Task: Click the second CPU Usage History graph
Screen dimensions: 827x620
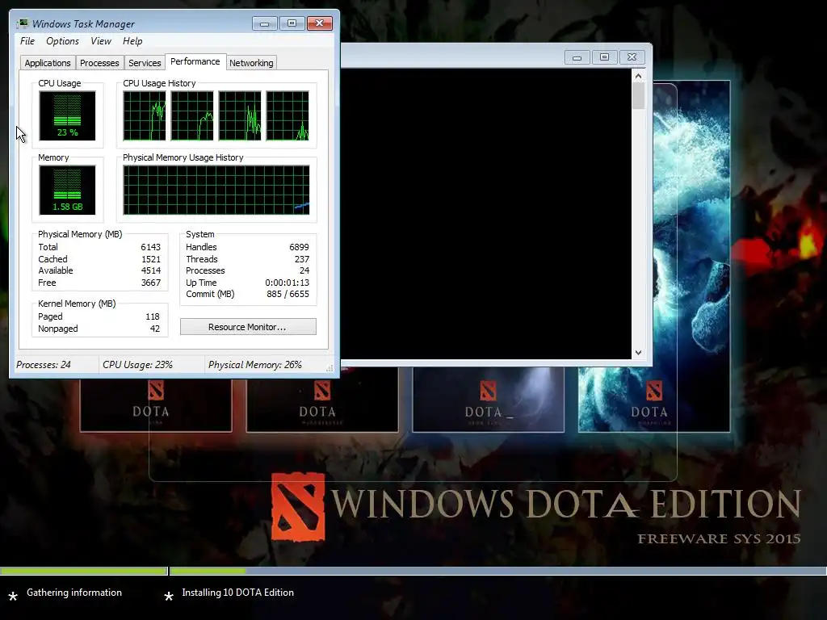Action: tap(192, 116)
